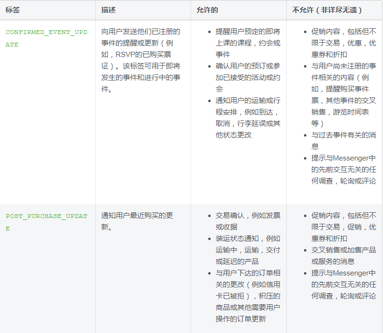Click the bullet 交易确认，例如发票或收据

[248, 221]
